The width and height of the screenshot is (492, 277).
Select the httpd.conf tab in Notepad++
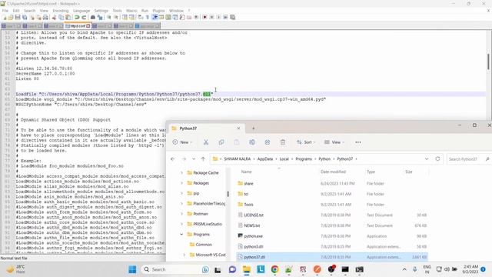click(78, 25)
